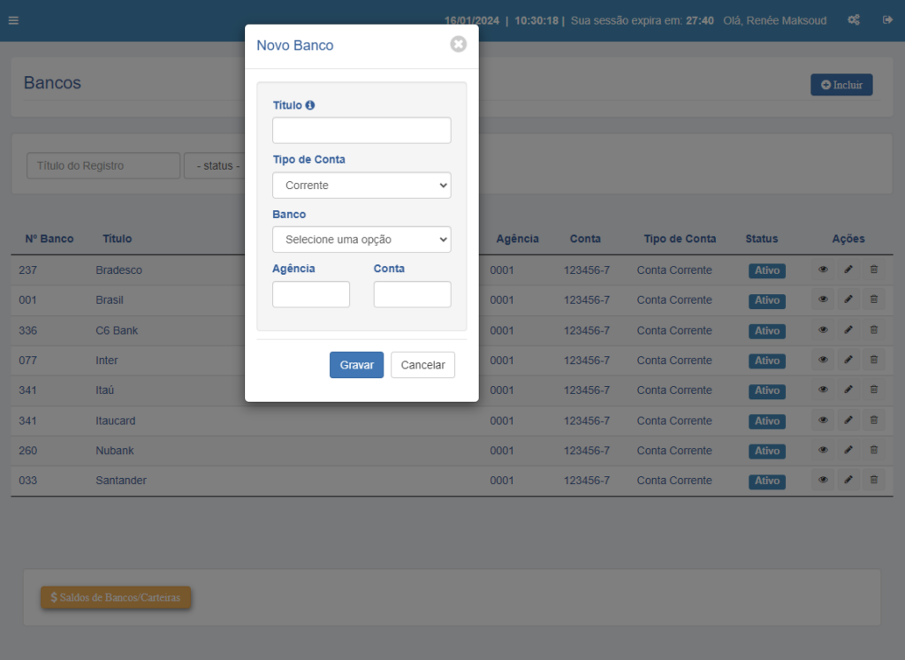Image resolution: width=905 pixels, height=660 pixels.
Task: Edit the Itaucard entry
Action: pos(848,421)
